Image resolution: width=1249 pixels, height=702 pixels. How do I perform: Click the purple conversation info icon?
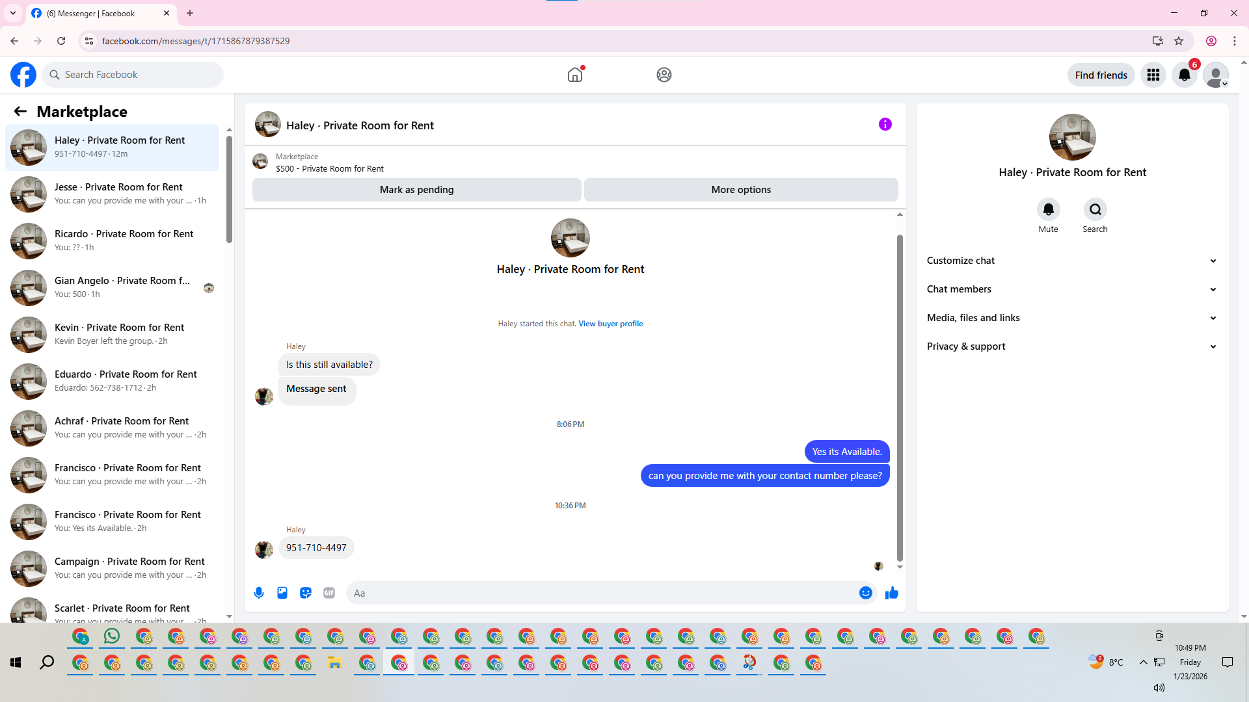coord(885,124)
